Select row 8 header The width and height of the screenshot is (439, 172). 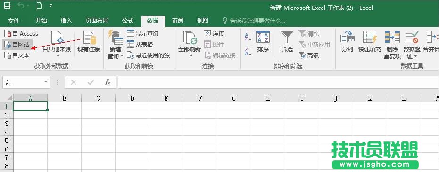point(7,165)
